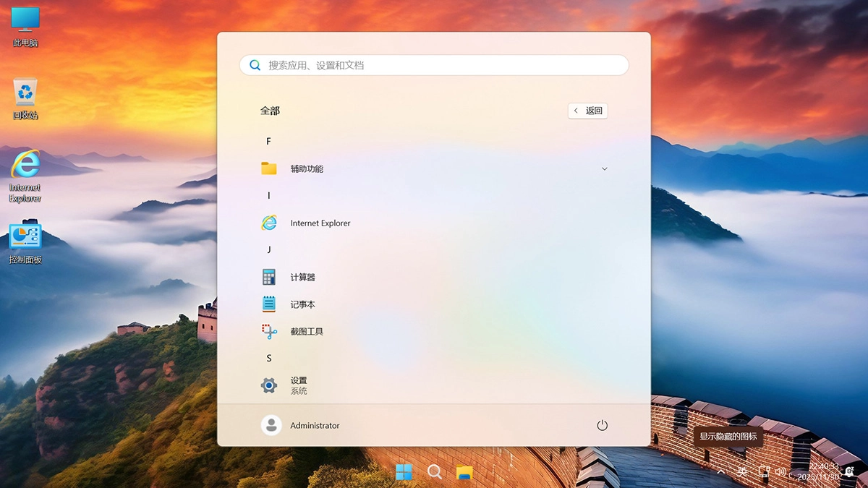Image resolution: width=868 pixels, height=488 pixels.
Task: Click the volume icon in system tray
Action: [781, 472]
